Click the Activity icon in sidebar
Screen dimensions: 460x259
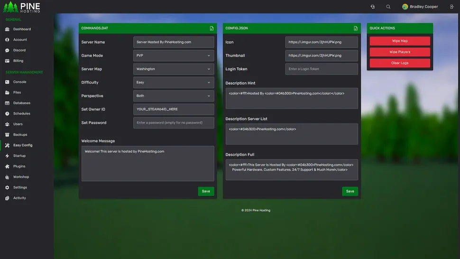coord(7,198)
